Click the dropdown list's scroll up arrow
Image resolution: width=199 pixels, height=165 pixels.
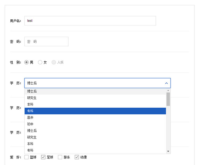pos(168,91)
